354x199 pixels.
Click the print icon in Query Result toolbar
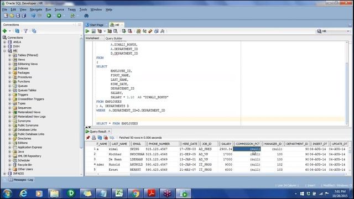coord(93,138)
